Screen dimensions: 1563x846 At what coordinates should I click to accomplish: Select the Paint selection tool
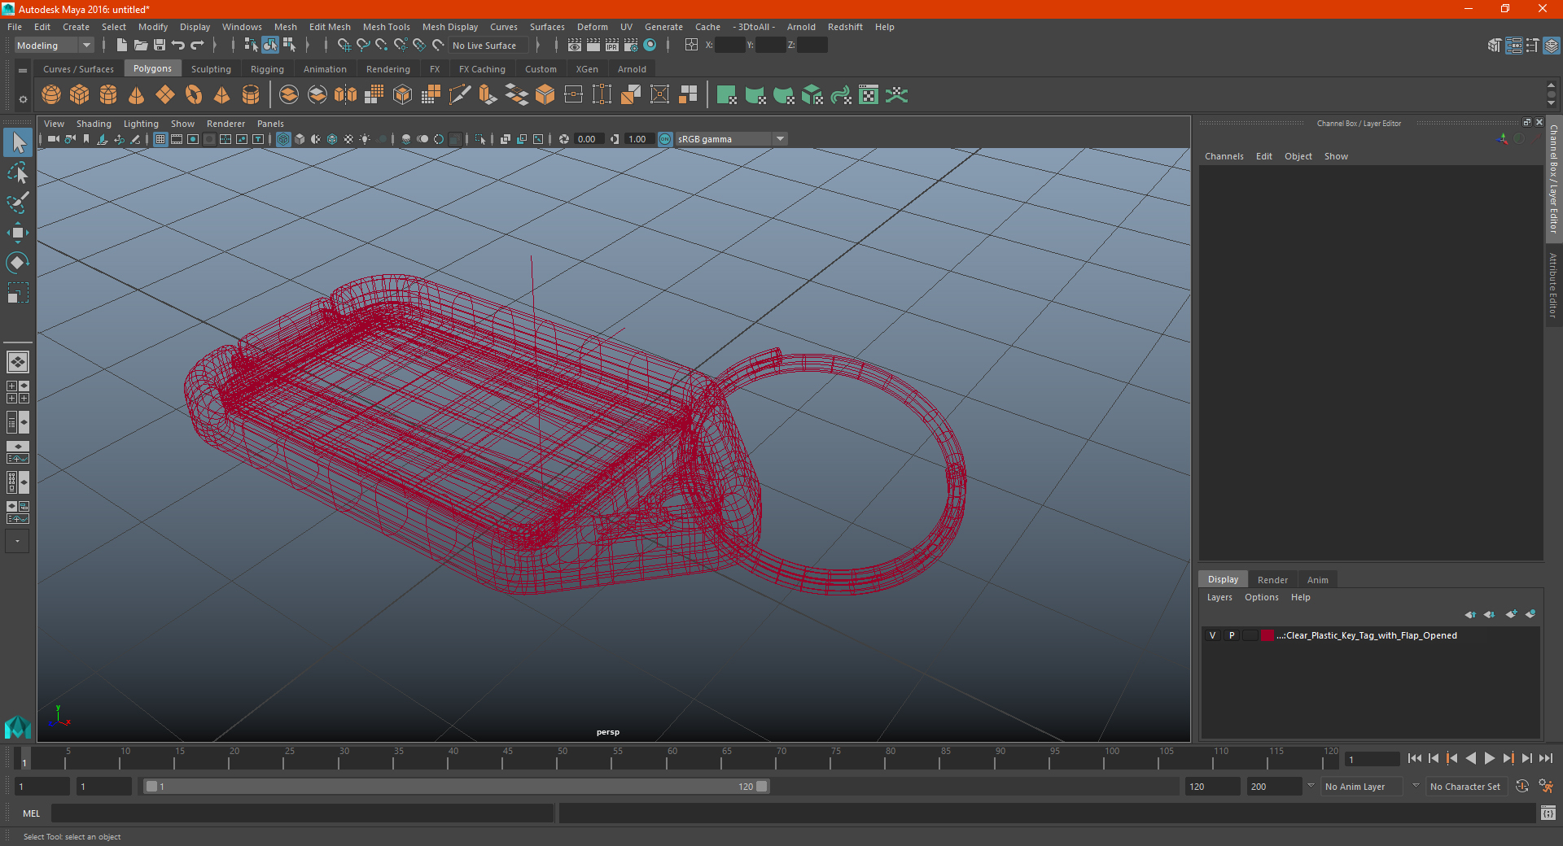[x=17, y=202]
